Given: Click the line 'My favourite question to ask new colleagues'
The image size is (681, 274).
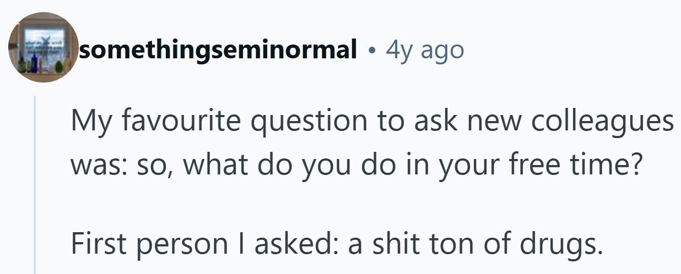Looking at the screenshot, I should (x=372, y=122).
